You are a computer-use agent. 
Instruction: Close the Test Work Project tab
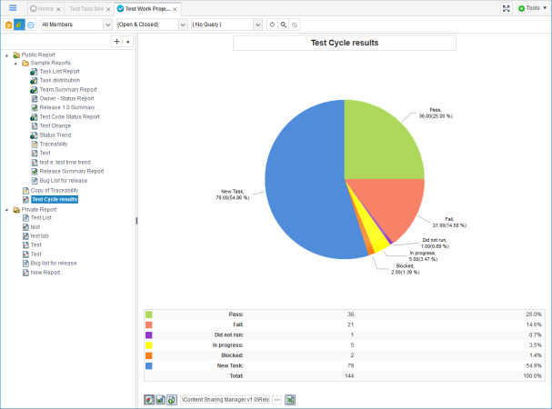click(x=175, y=9)
